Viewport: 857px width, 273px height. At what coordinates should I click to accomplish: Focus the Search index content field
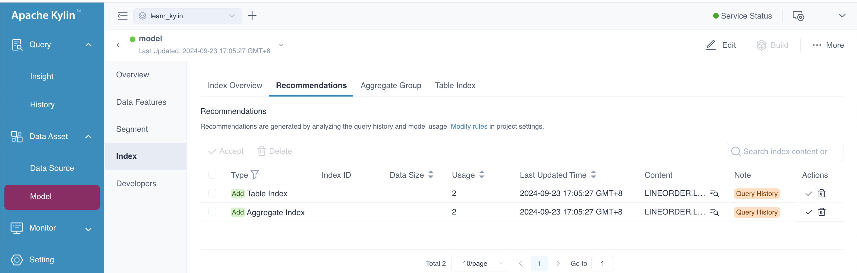[x=785, y=152]
